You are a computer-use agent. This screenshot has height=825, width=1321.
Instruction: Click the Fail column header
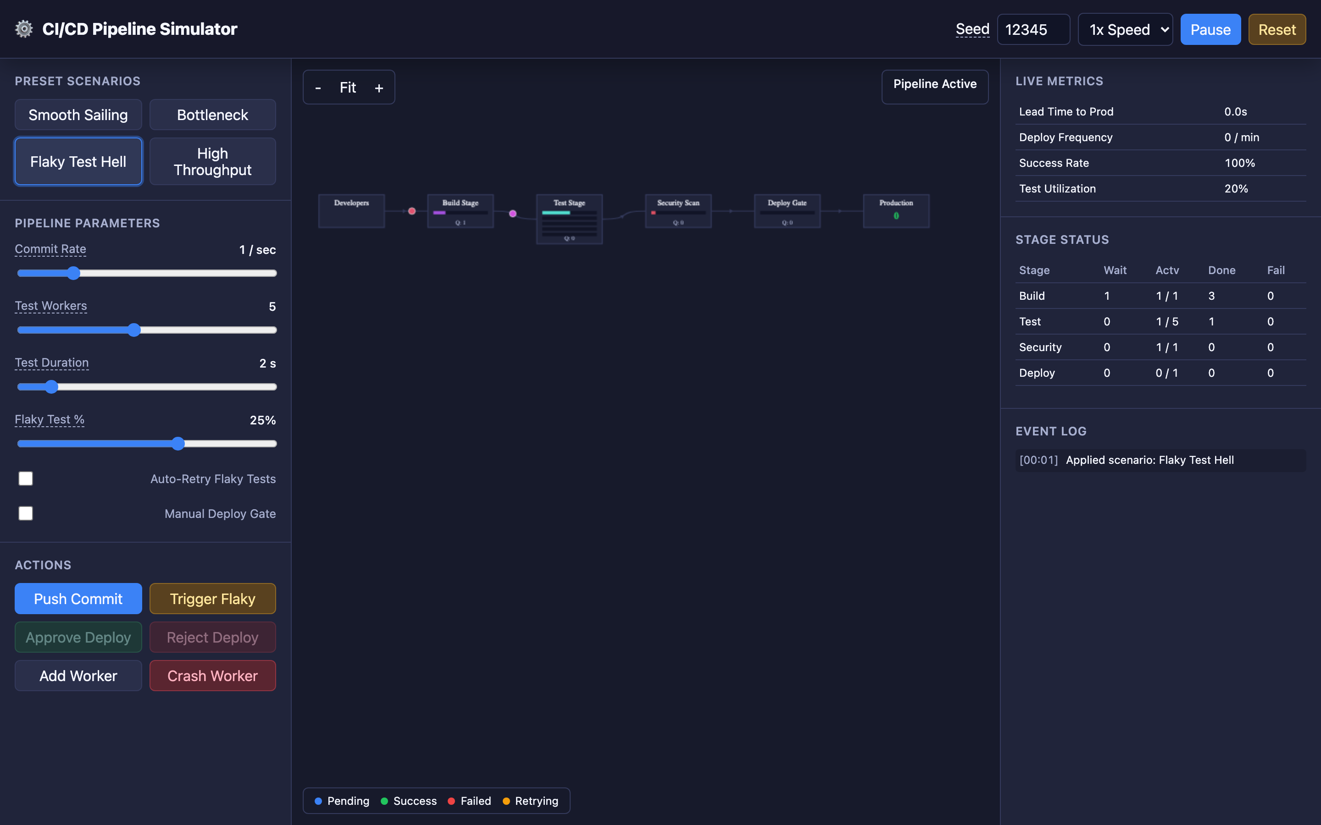(x=1276, y=270)
